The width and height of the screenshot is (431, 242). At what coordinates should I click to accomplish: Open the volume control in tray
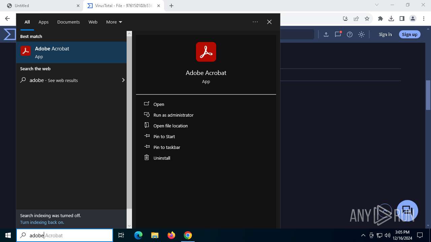tap(388, 235)
